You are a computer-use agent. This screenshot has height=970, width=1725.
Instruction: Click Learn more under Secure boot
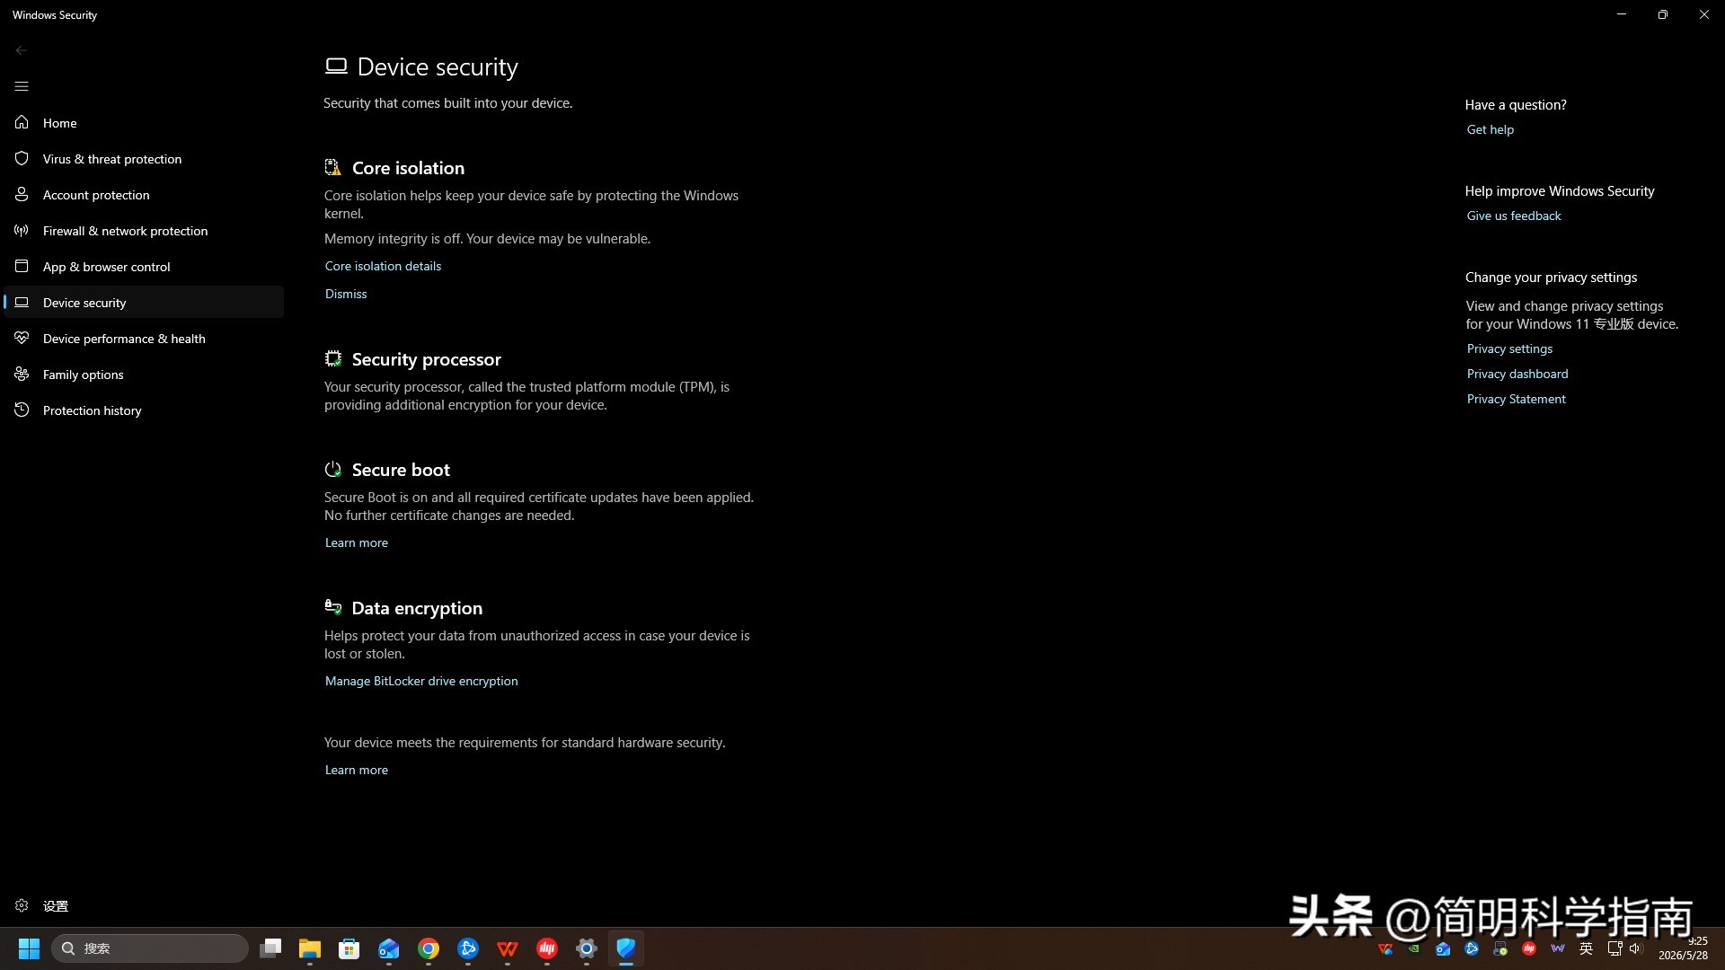[x=357, y=542]
